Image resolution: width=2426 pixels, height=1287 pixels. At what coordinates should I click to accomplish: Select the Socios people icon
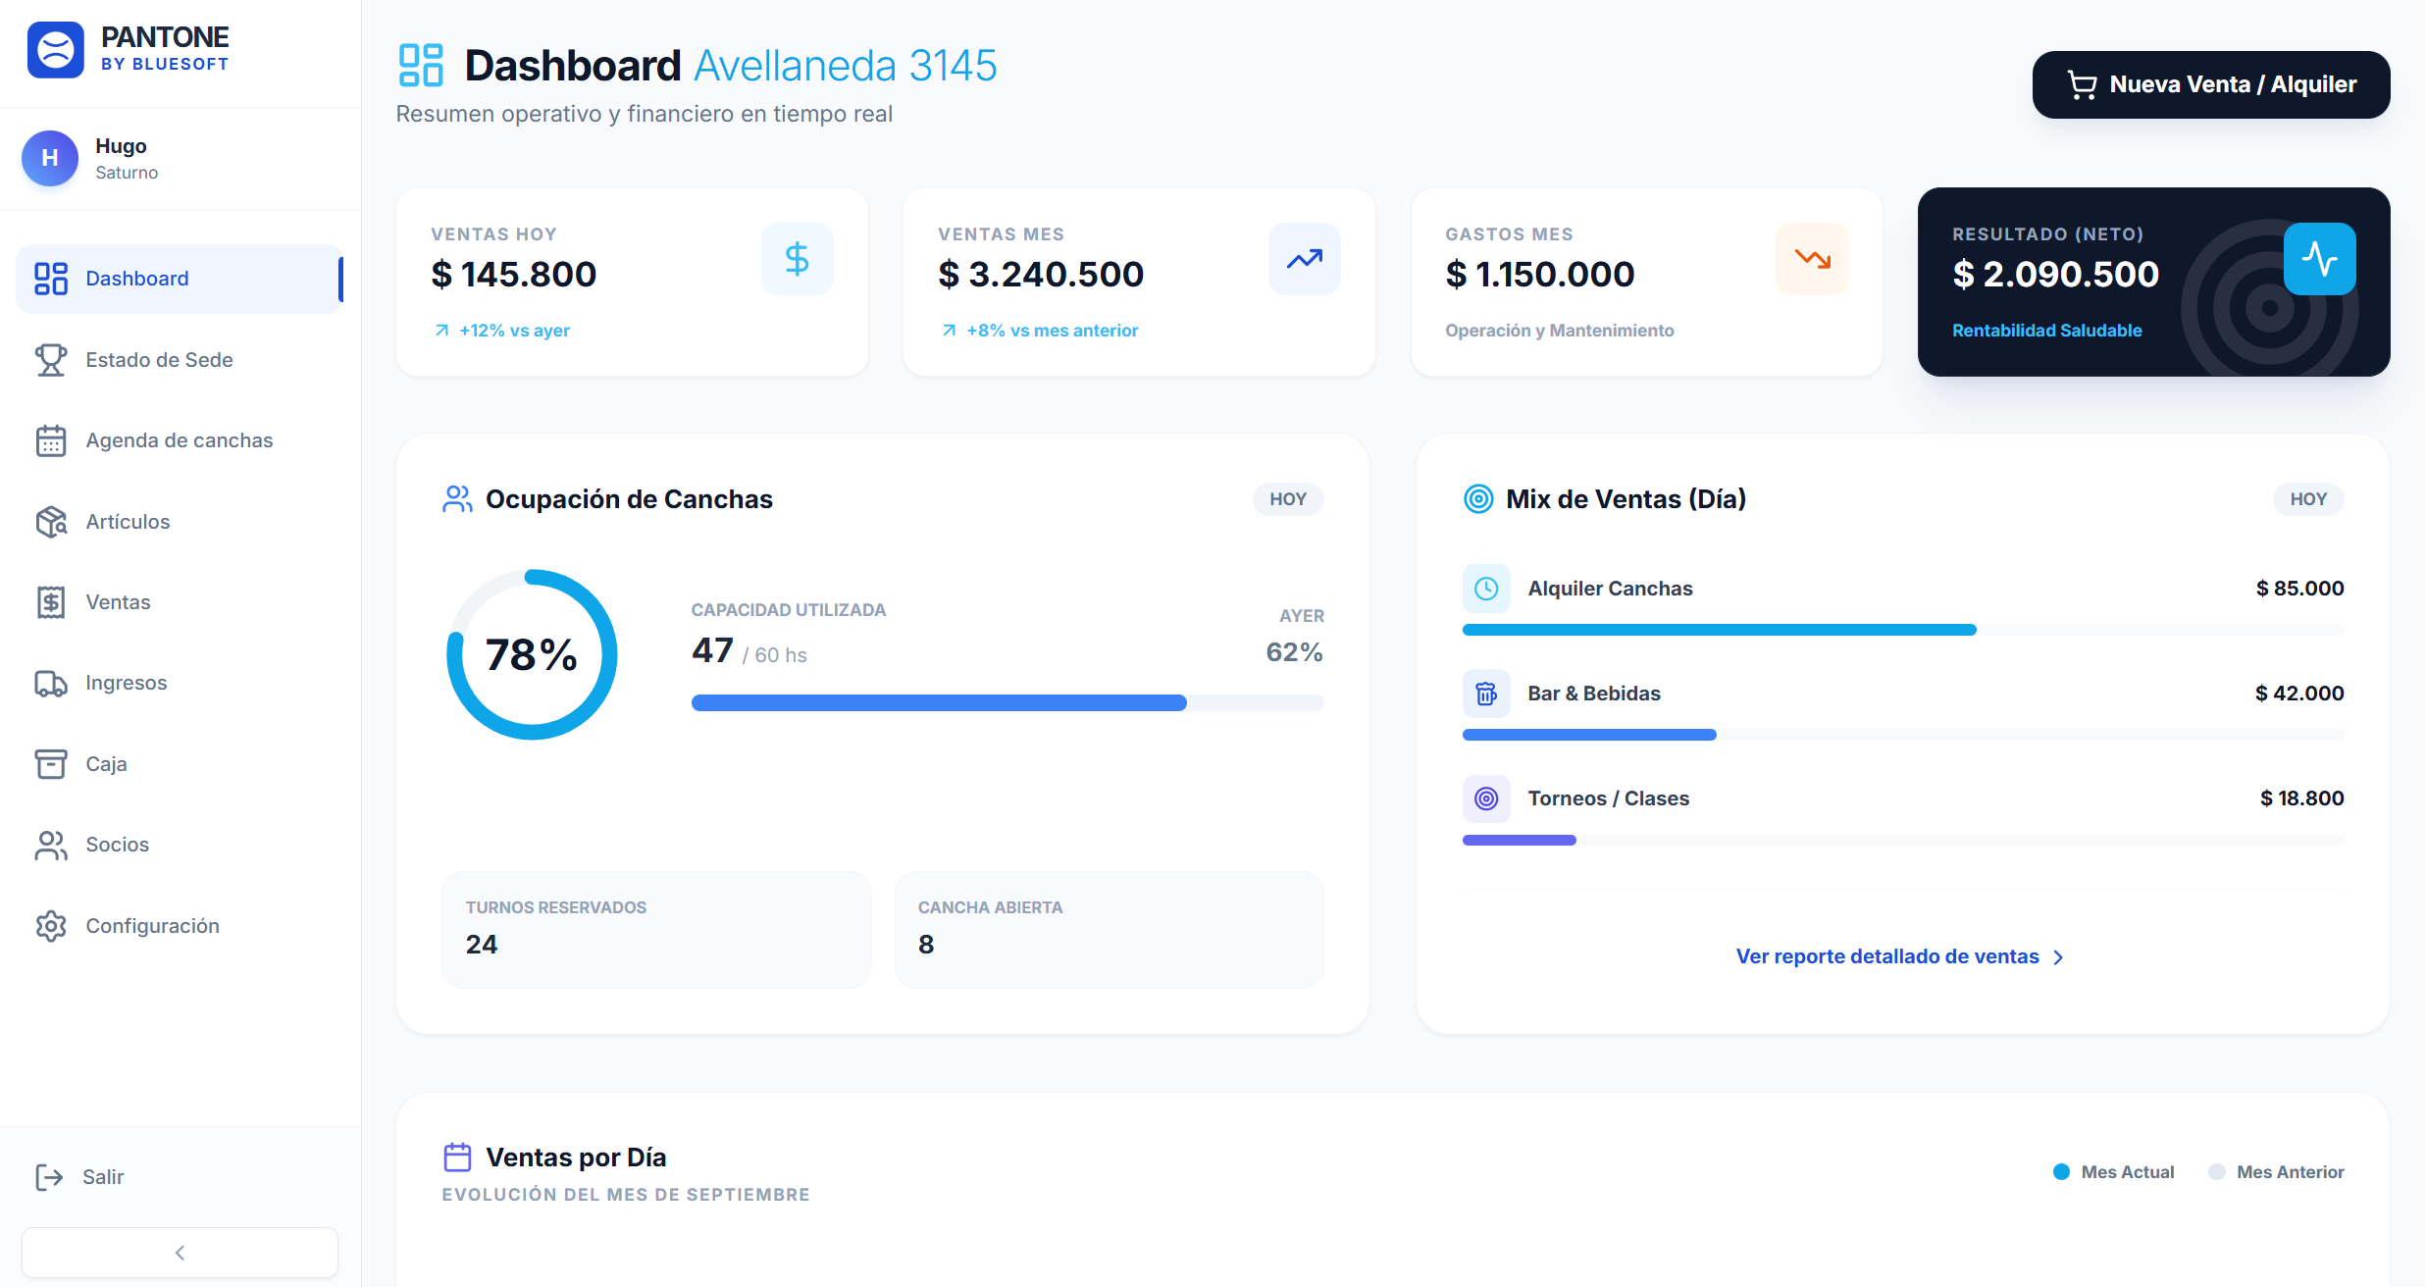(x=51, y=845)
